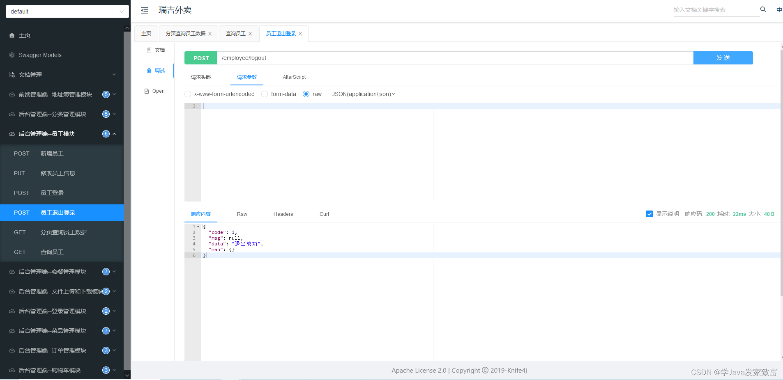
Task: Click the cloud icon beside 后台管理端--分类管理模块
Action: 12,114
